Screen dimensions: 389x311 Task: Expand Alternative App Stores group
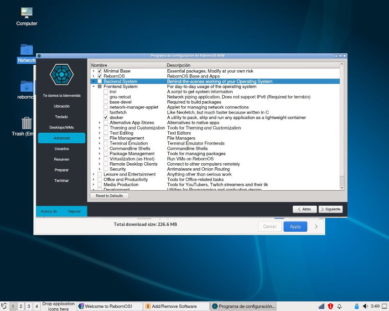pyautogui.click(x=99, y=123)
